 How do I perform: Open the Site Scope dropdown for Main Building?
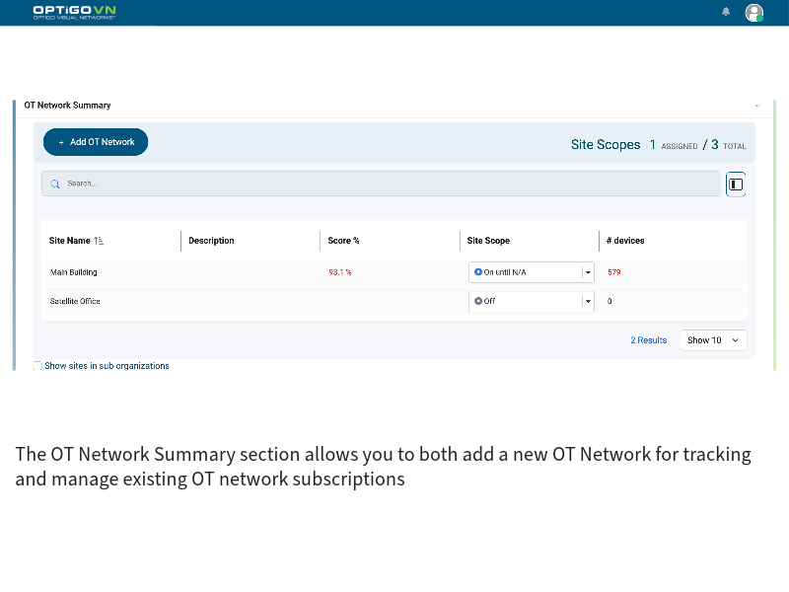pos(588,271)
